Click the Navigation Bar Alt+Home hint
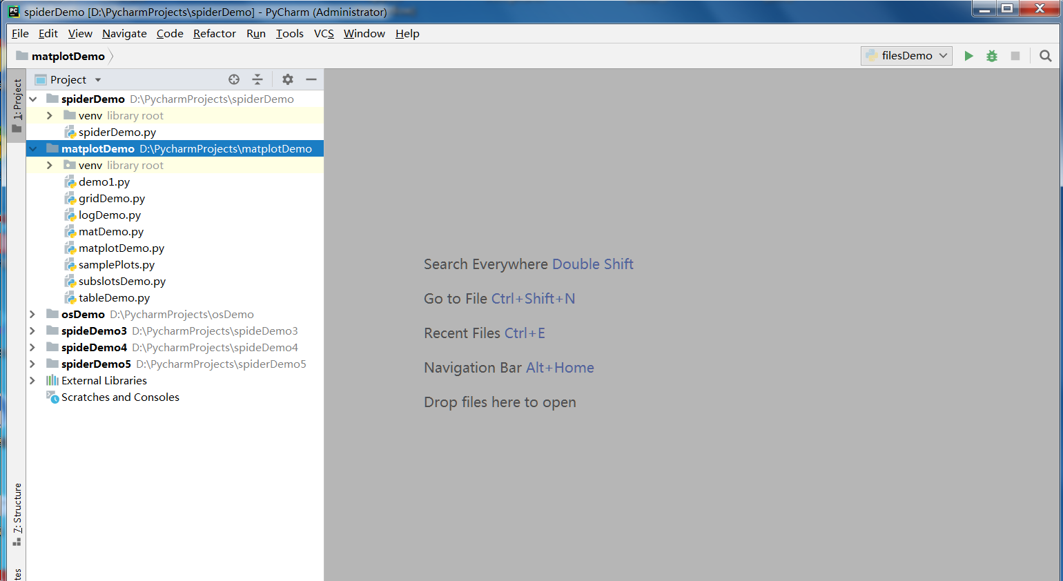Image resolution: width=1063 pixels, height=581 pixels. [x=509, y=368]
